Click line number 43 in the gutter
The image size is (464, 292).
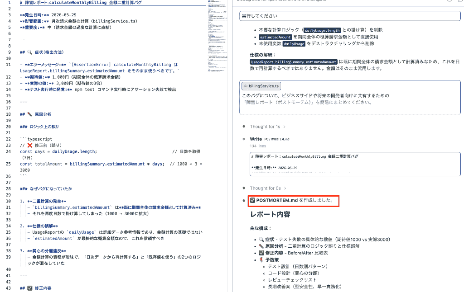(8, 288)
